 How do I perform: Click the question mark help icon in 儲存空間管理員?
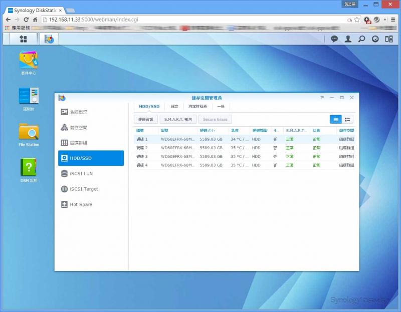tap(322, 98)
